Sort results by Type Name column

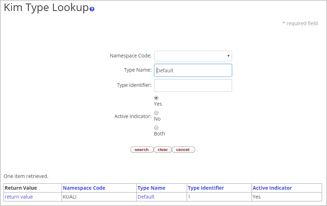151,188
